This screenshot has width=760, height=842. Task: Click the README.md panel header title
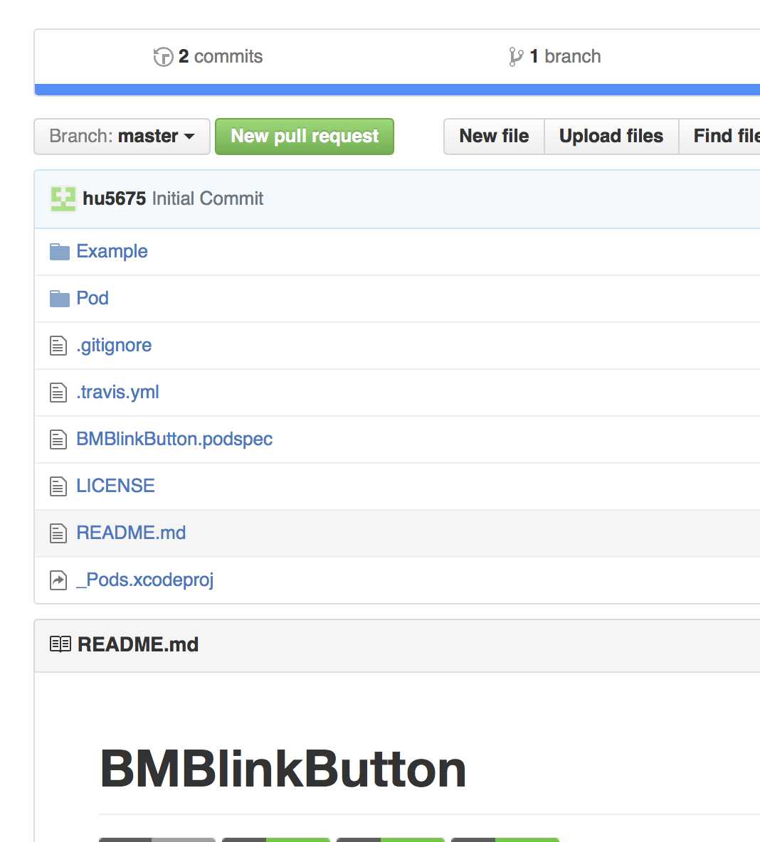pos(138,644)
